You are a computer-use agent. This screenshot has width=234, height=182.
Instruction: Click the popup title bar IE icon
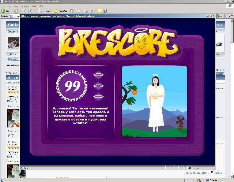point(22,16)
